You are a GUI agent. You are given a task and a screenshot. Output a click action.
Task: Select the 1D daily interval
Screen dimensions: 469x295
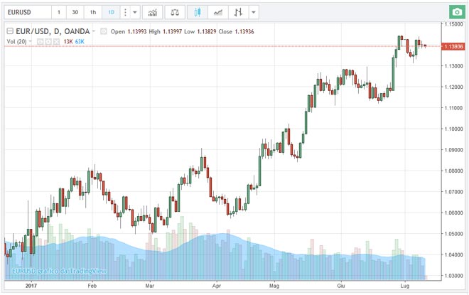111,13
